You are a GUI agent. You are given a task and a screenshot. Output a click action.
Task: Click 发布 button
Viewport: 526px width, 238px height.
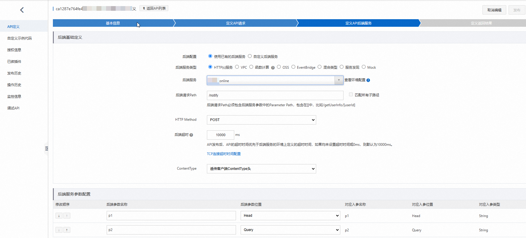[517, 10]
